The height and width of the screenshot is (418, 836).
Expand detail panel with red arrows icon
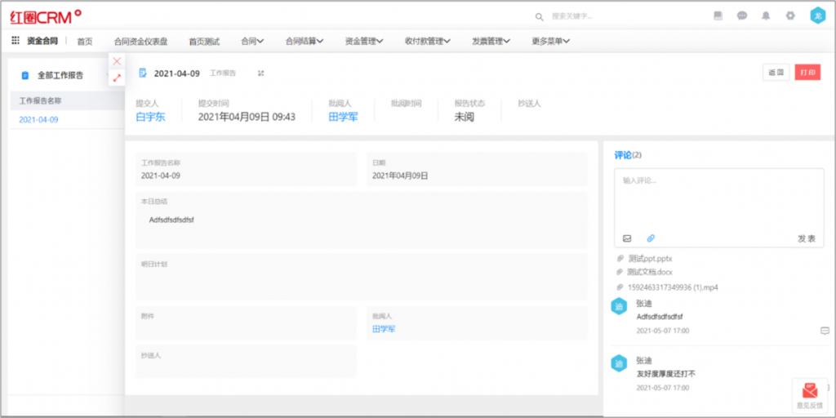pos(117,78)
